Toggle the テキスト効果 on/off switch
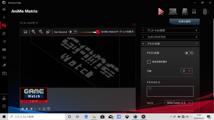Viewport: 214px width, 120px height. point(189,53)
